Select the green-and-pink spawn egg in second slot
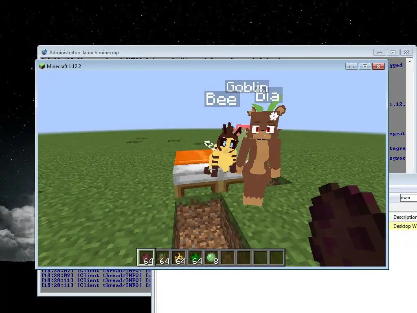The height and width of the screenshot is (313, 417). click(x=162, y=258)
